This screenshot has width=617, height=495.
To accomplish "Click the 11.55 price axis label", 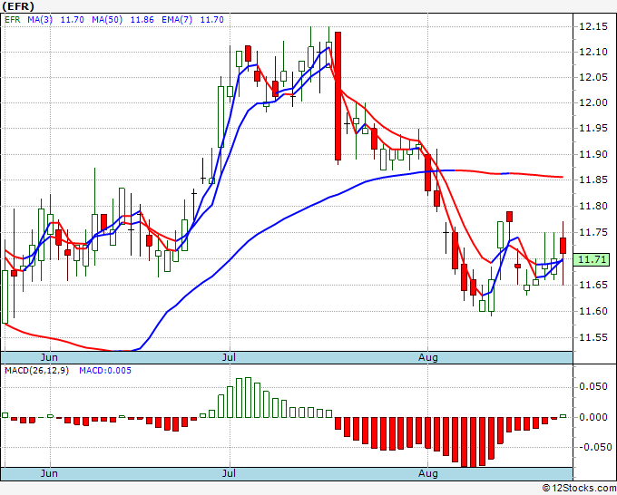I will click(x=593, y=338).
